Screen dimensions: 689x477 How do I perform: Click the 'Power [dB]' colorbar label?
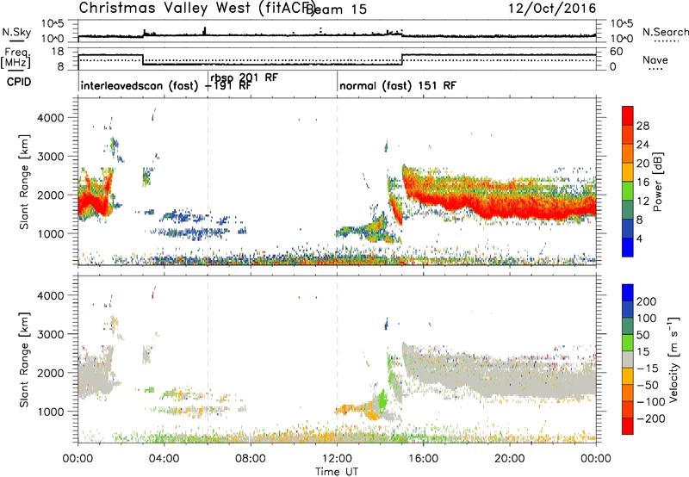pos(657,182)
